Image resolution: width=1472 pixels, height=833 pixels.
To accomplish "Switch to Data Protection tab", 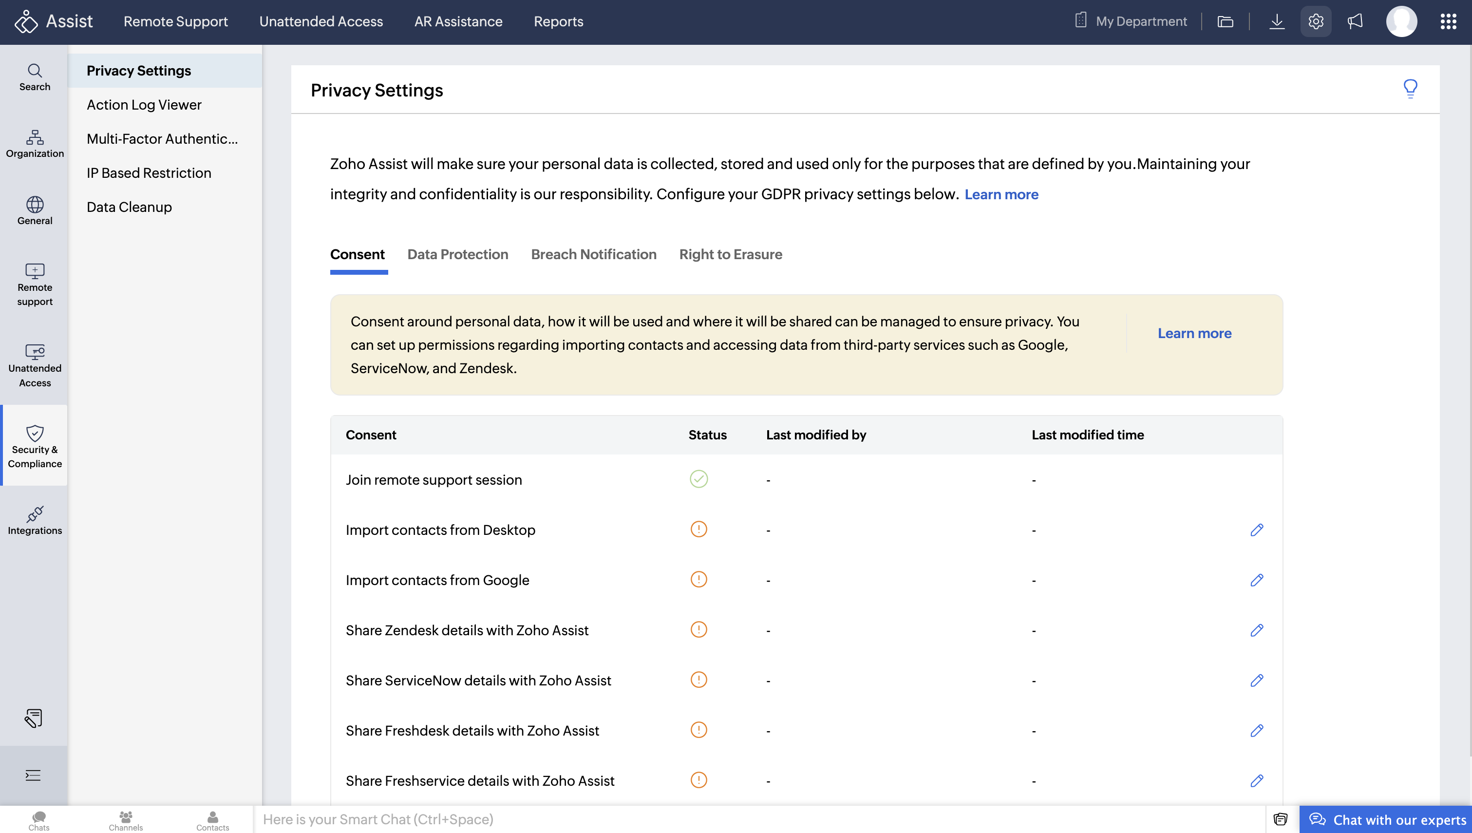I will (457, 255).
